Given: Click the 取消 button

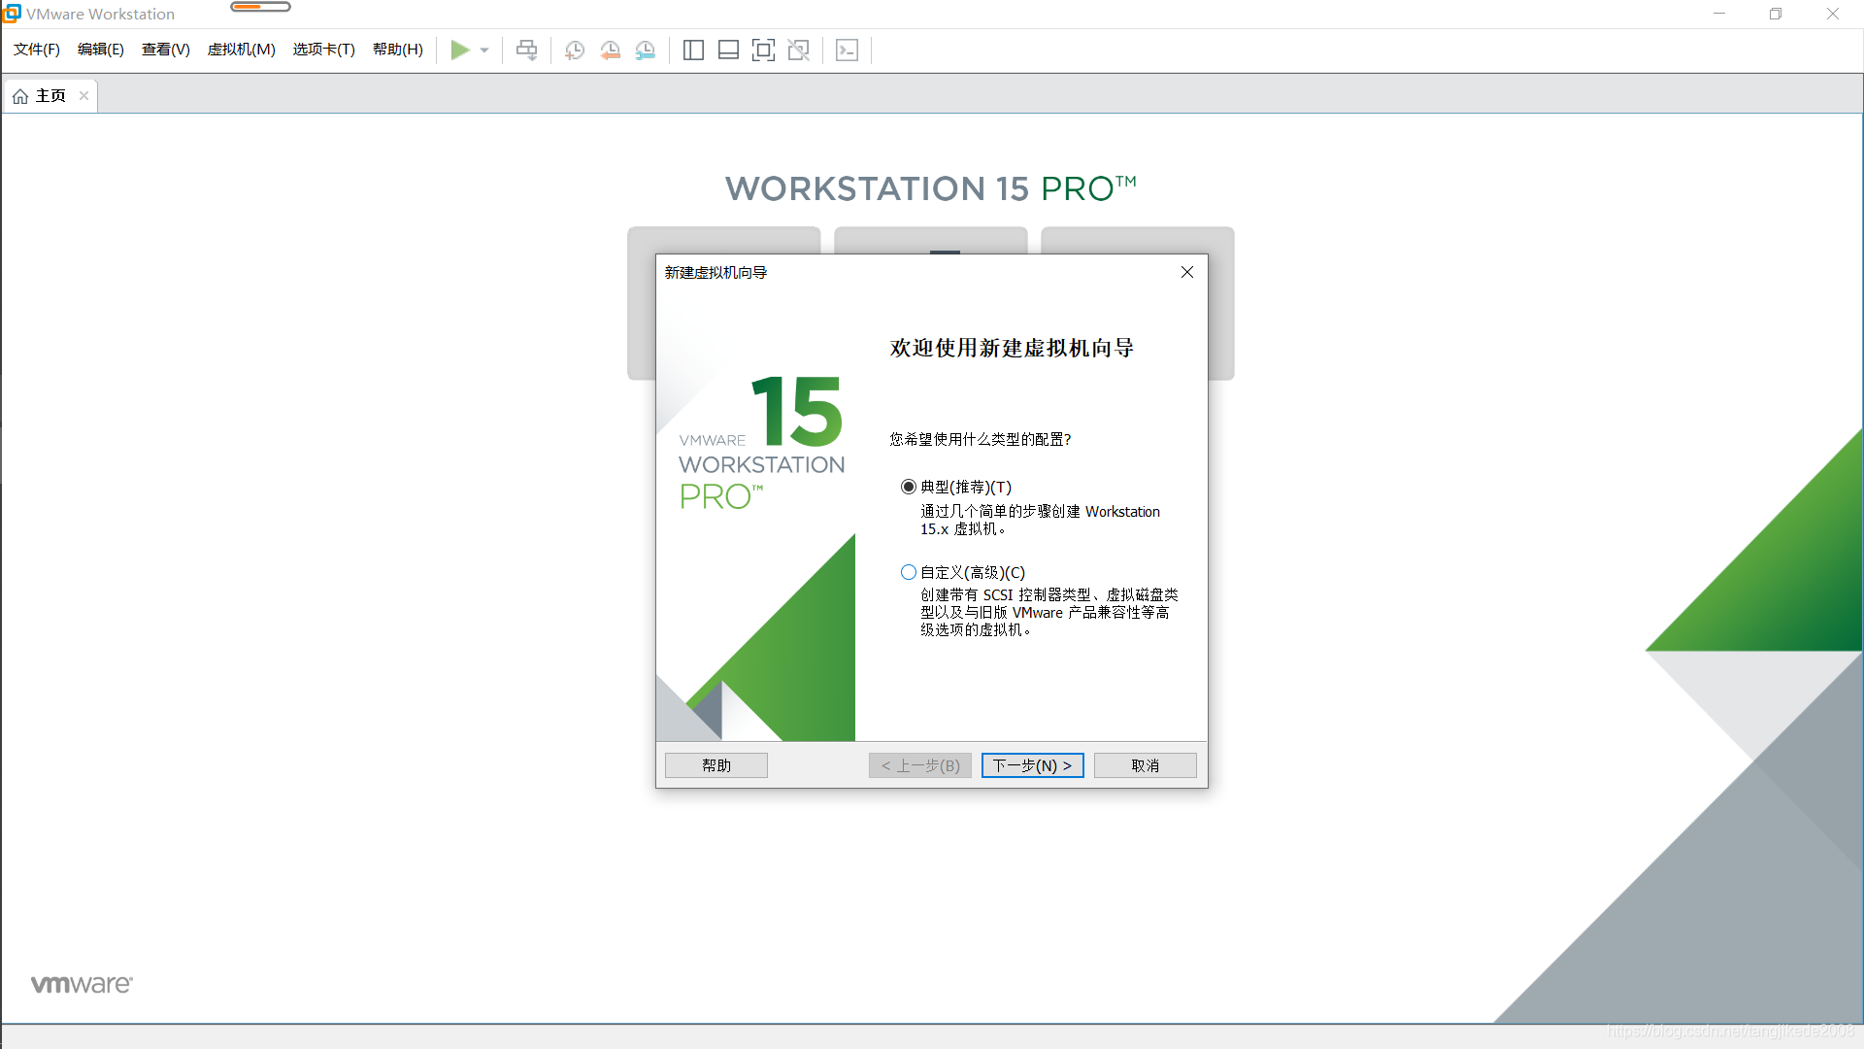Looking at the screenshot, I should (x=1145, y=765).
